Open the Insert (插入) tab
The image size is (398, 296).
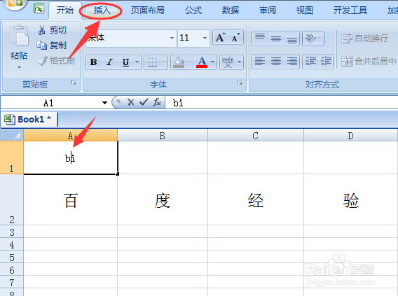click(102, 10)
